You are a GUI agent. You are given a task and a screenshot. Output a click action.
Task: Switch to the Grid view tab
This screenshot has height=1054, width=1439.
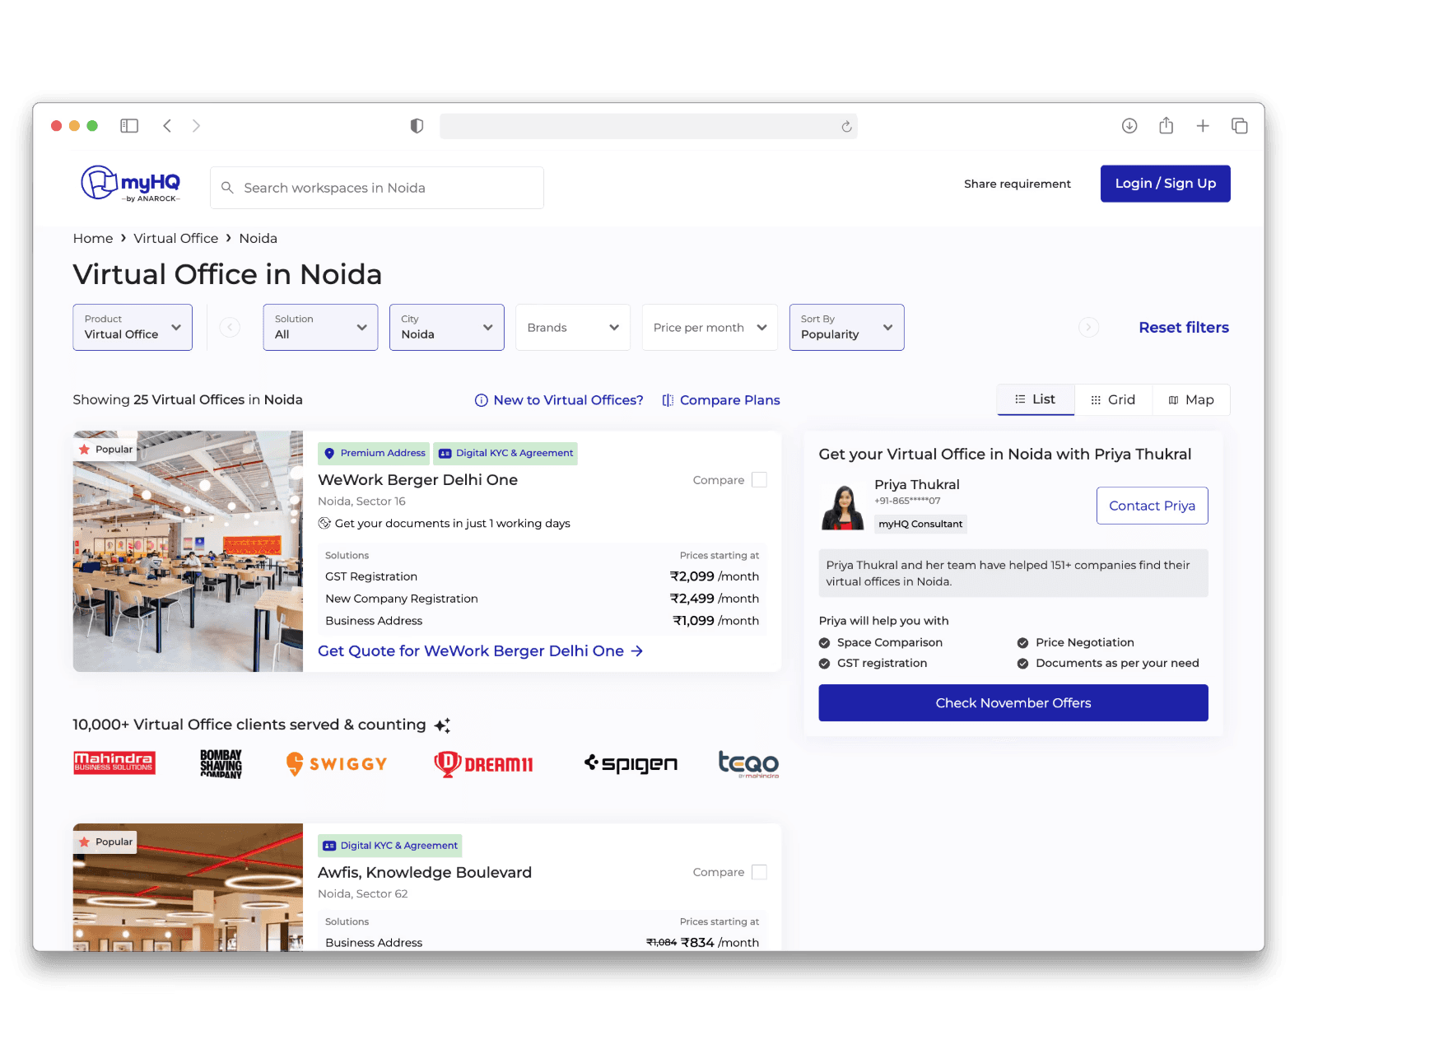pyautogui.click(x=1113, y=399)
